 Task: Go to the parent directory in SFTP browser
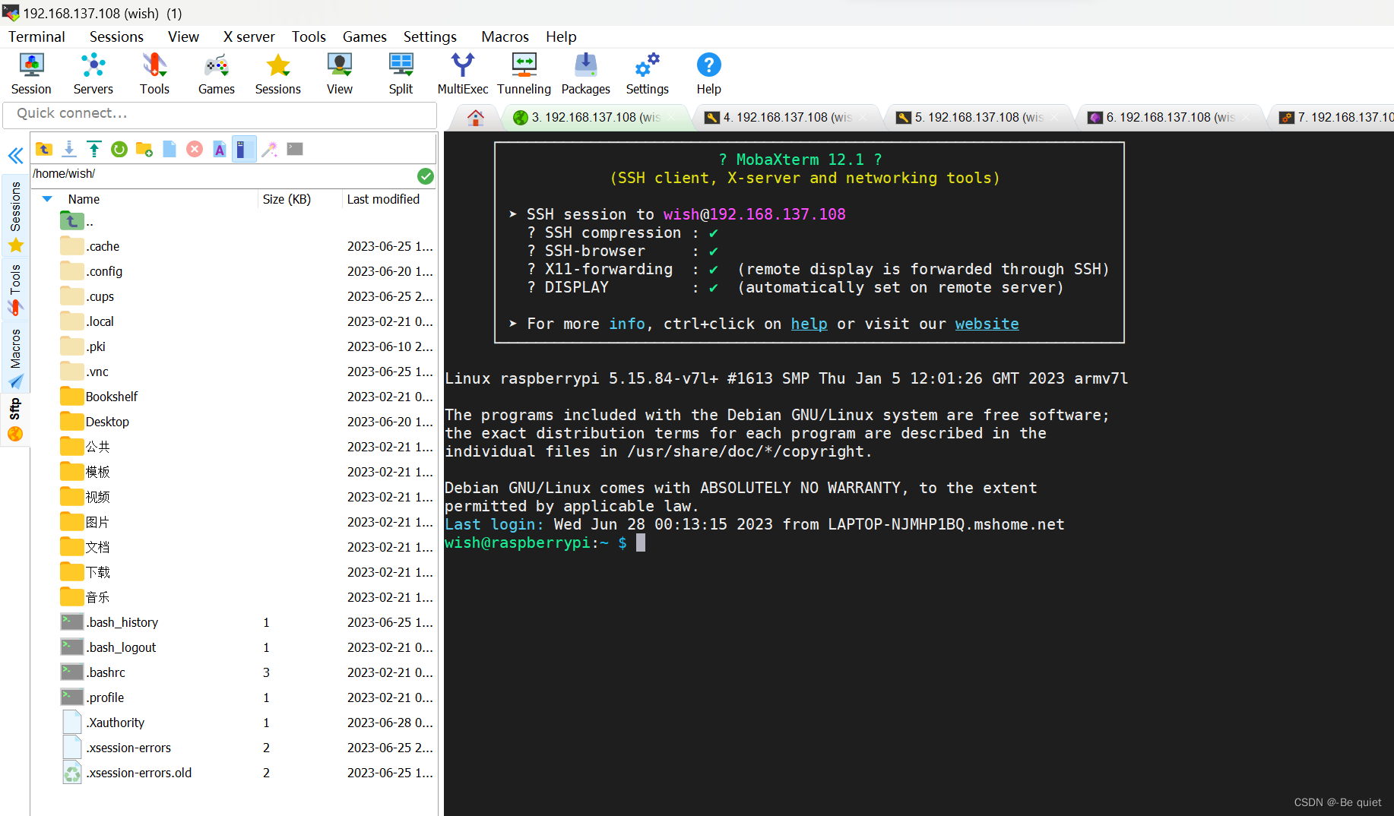click(43, 148)
